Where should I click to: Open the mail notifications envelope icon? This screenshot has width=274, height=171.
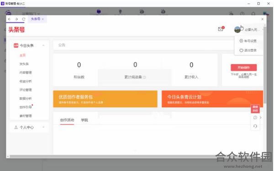tap(221, 29)
